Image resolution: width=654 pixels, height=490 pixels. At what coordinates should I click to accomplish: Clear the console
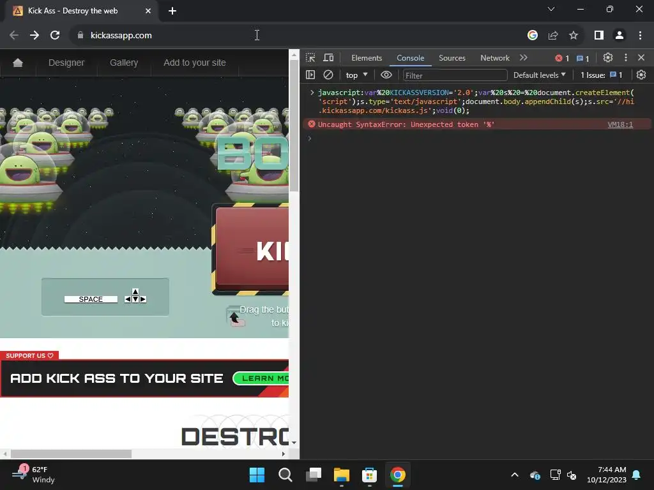click(328, 75)
